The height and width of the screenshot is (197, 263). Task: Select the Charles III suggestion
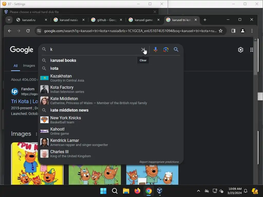(111, 154)
